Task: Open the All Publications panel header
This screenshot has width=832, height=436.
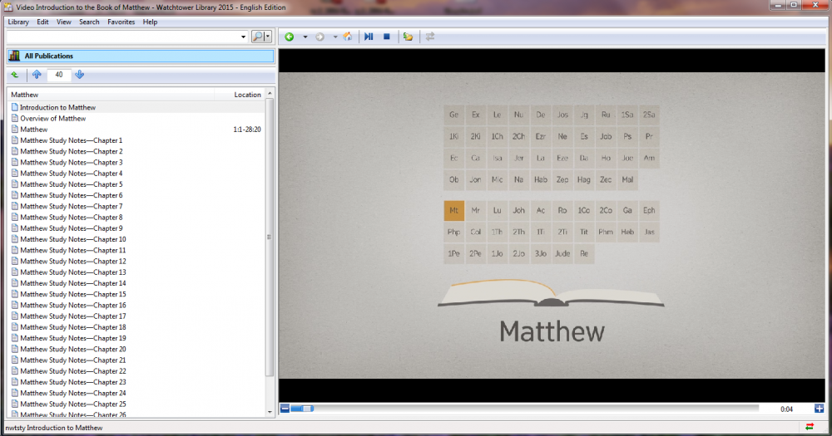Action: click(140, 56)
